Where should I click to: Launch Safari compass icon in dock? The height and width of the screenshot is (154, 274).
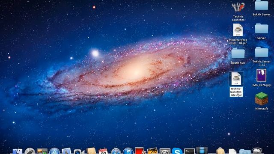tap(116, 151)
